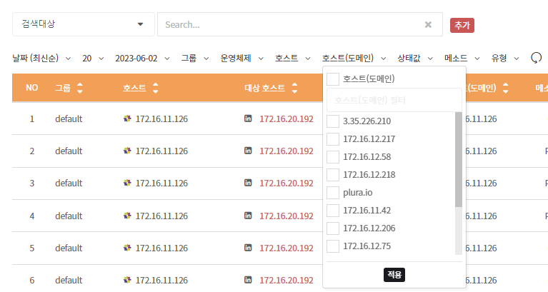Screen dimensions: 548x292
Task: Select all via 호스트(도메인) header checkbox
Action: [333, 79]
